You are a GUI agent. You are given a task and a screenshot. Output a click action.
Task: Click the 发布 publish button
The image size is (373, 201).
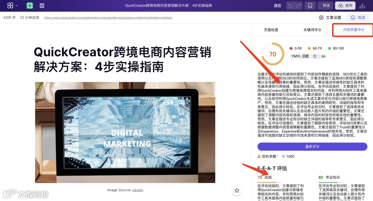coord(345,6)
